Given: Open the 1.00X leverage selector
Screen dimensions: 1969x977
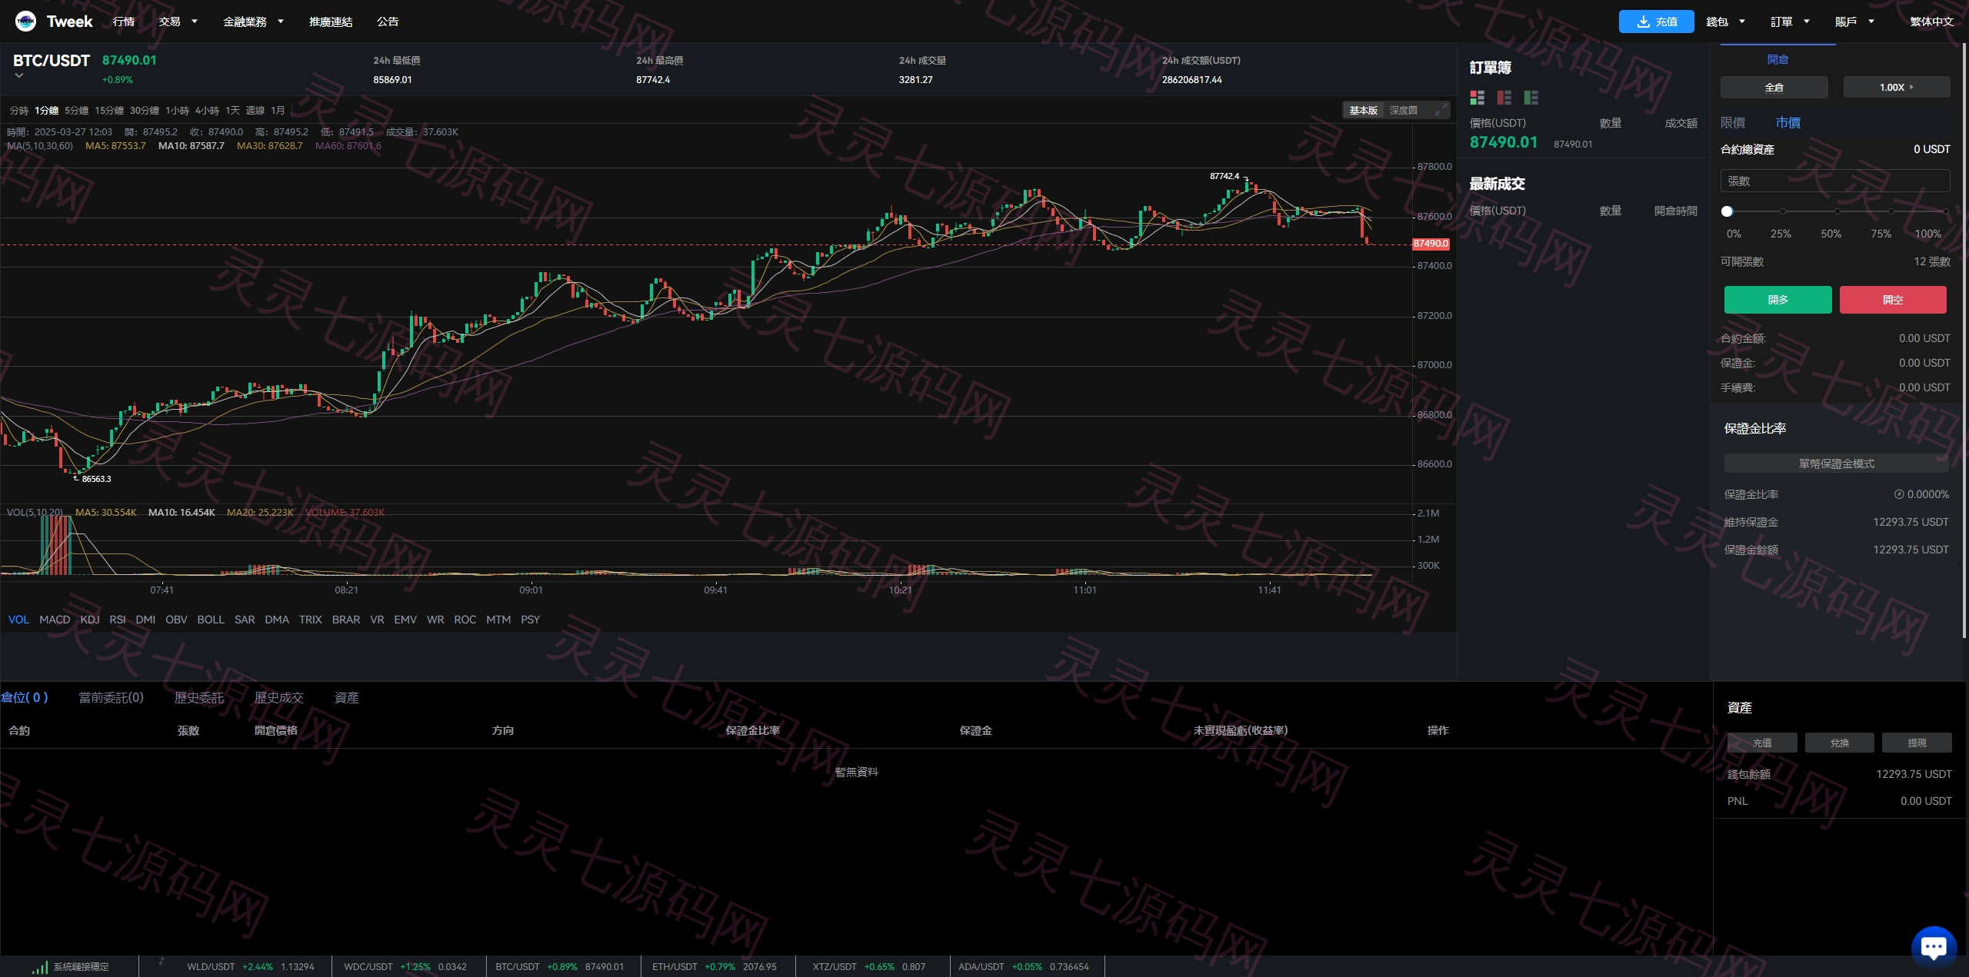Looking at the screenshot, I should pyautogui.click(x=1896, y=87).
